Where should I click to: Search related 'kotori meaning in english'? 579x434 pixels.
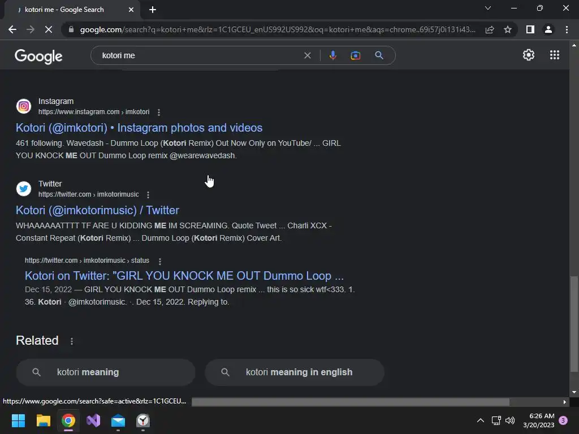[295, 372]
